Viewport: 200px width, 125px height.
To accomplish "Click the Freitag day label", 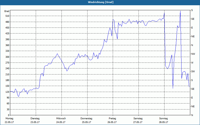I will click(112, 118).
